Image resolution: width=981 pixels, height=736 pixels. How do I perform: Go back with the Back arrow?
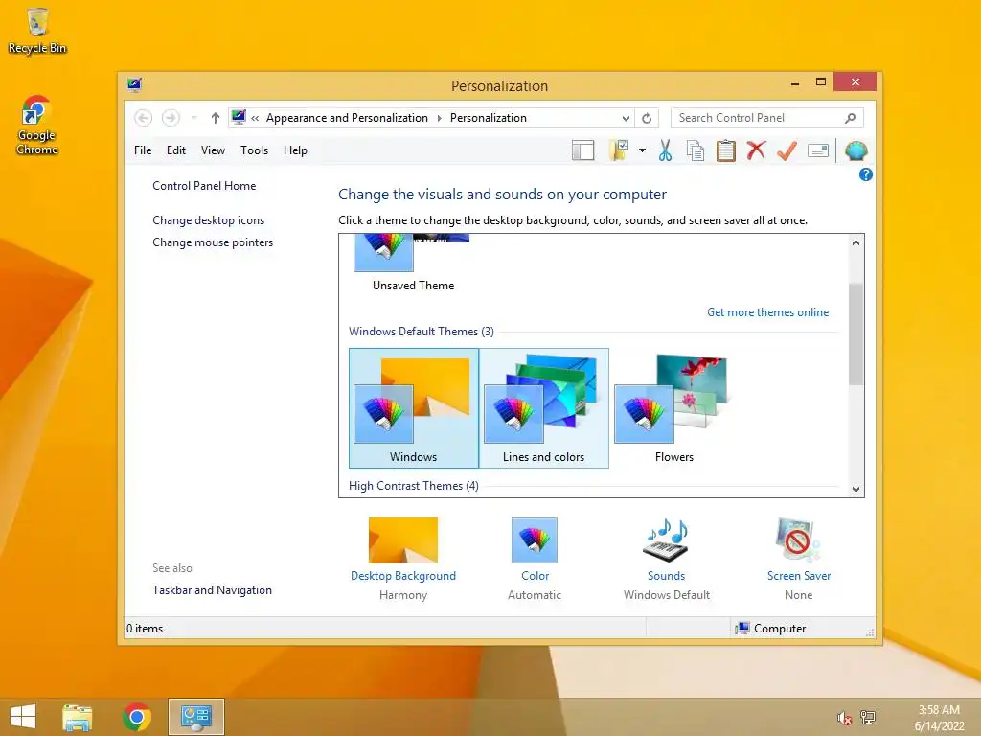pos(143,118)
